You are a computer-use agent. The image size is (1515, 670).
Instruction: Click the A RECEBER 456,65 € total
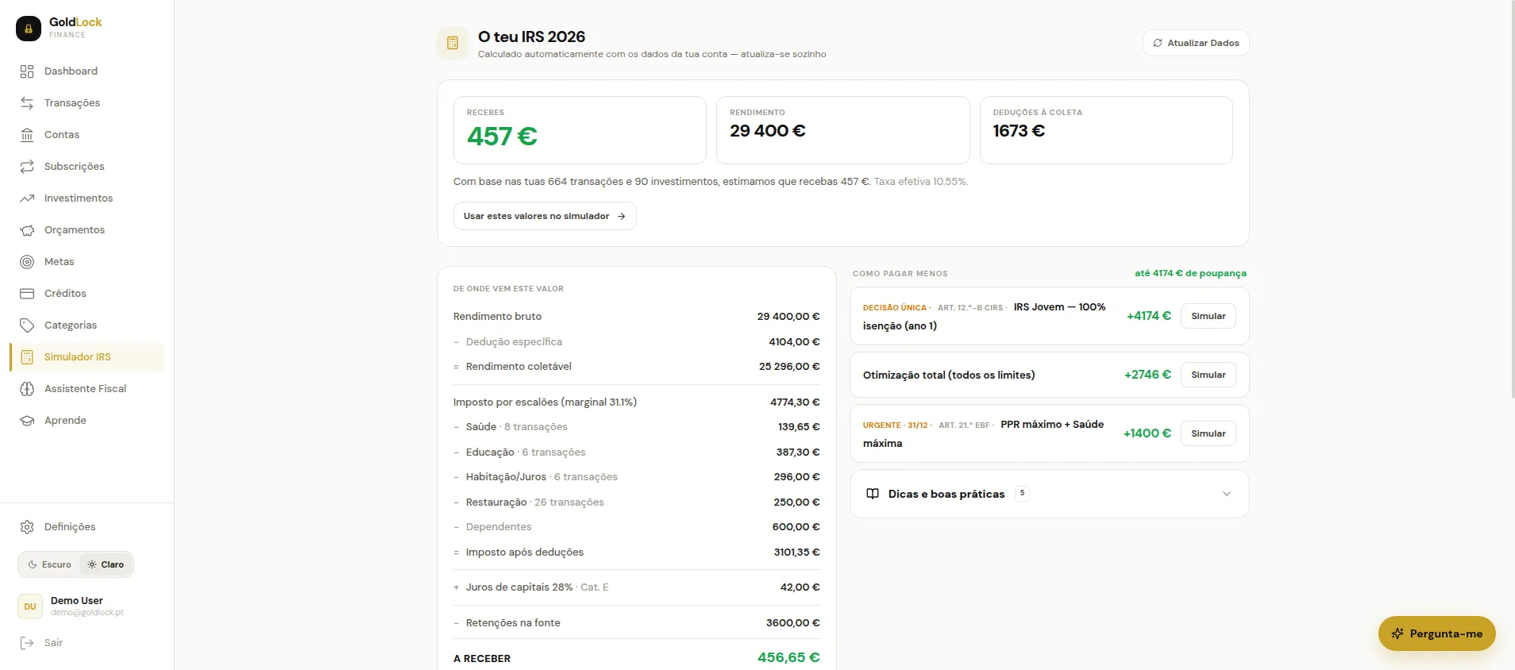(x=636, y=658)
